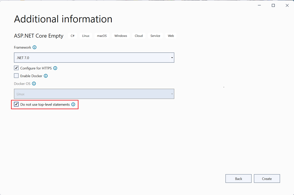The image size is (294, 195).
Task: Show info for Enable Docker
Action: (46, 76)
